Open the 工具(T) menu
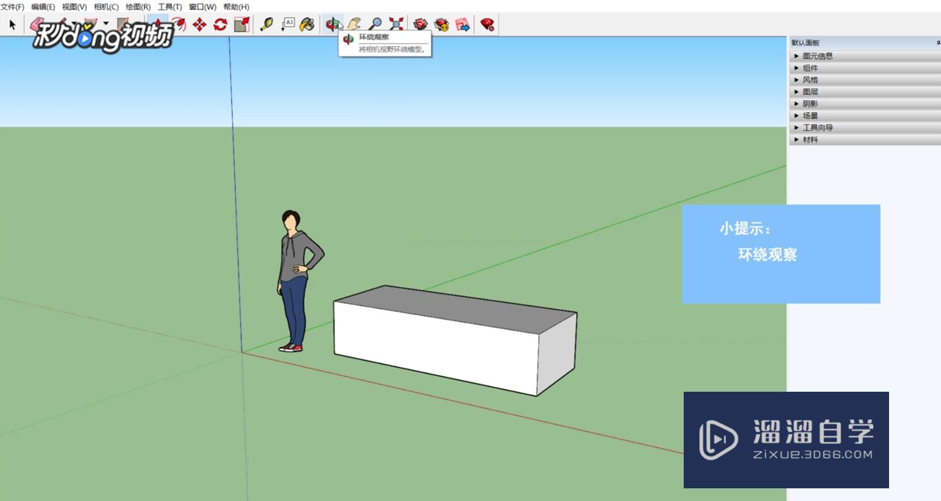Viewport: 941px width, 501px height. (x=170, y=7)
